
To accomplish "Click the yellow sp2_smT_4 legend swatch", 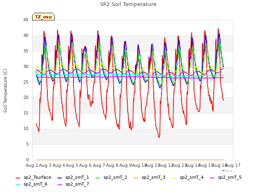I will (x=174, y=178).
